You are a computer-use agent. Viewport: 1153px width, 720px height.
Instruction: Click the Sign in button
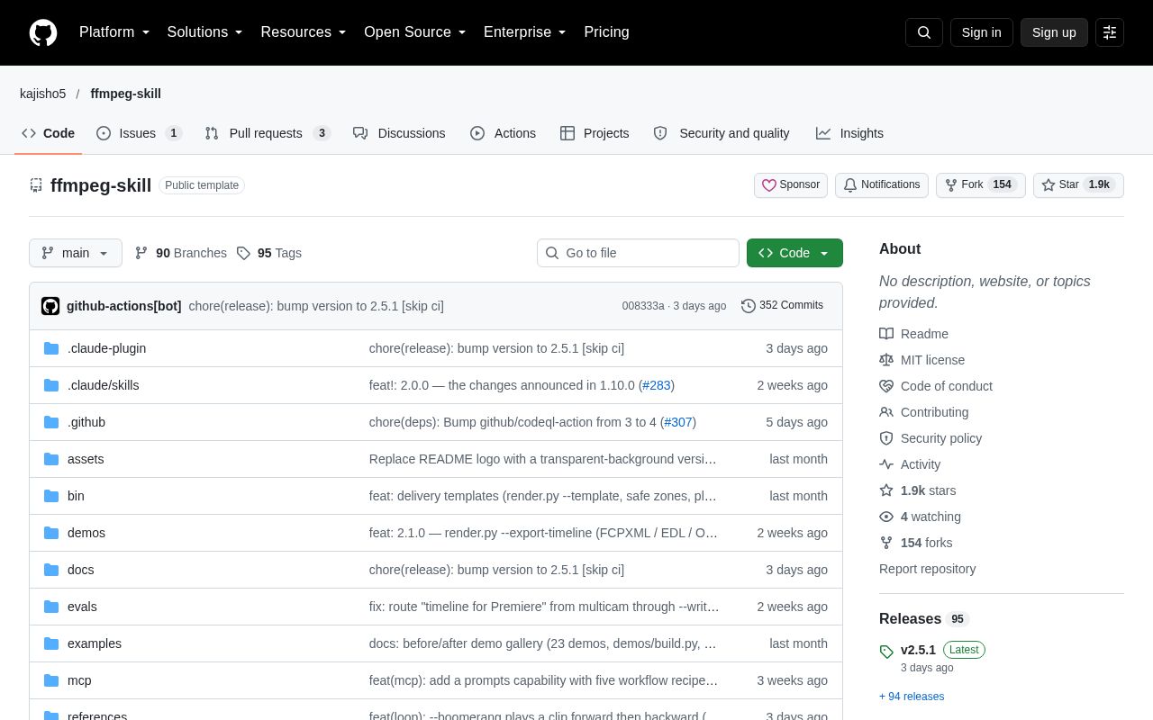pyautogui.click(x=982, y=32)
